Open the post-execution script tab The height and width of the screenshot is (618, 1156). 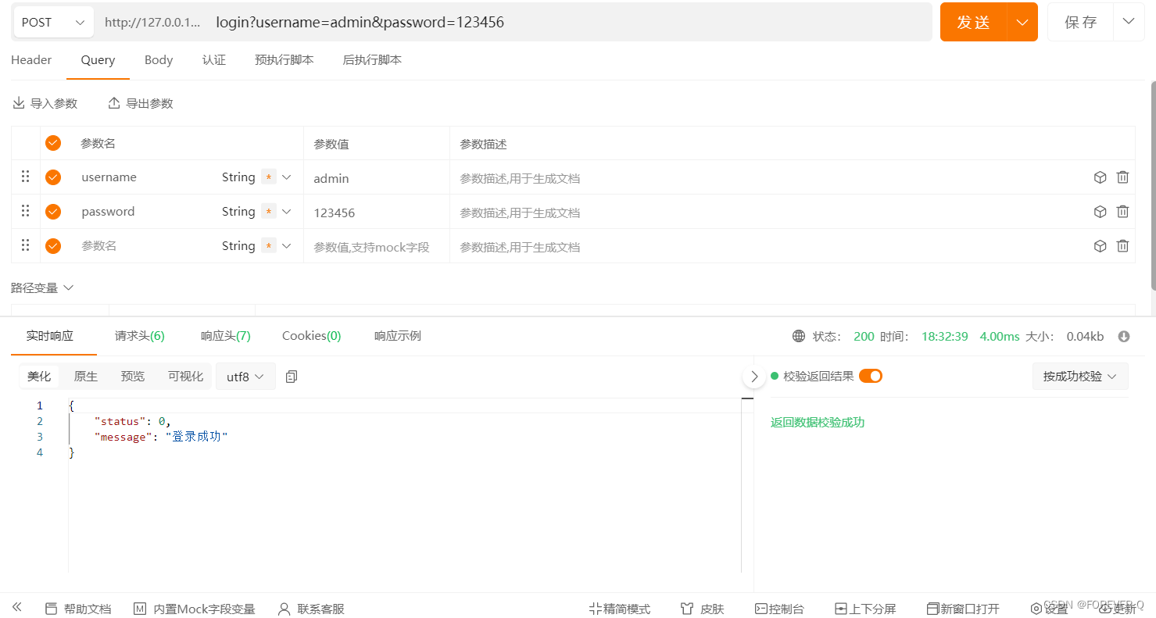click(x=372, y=60)
